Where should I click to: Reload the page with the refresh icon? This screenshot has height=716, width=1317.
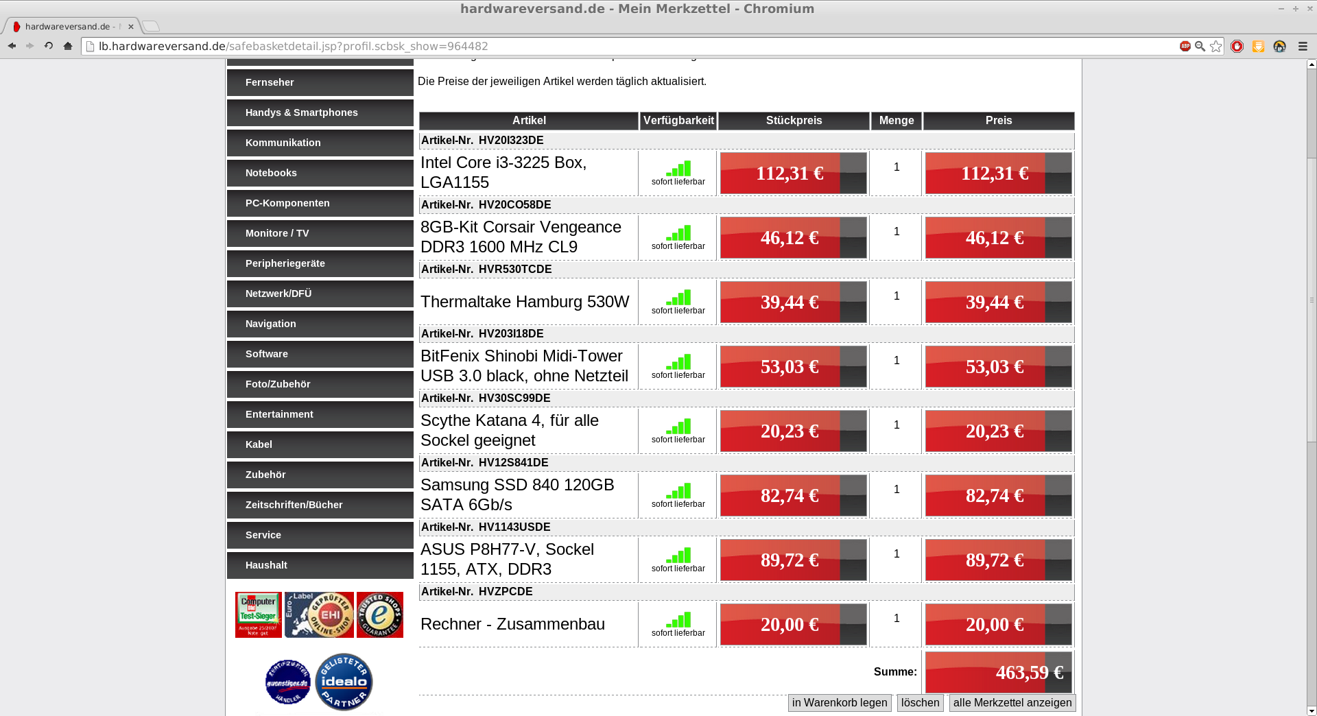click(49, 46)
